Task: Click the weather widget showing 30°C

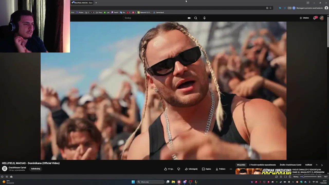Action: [8, 182]
